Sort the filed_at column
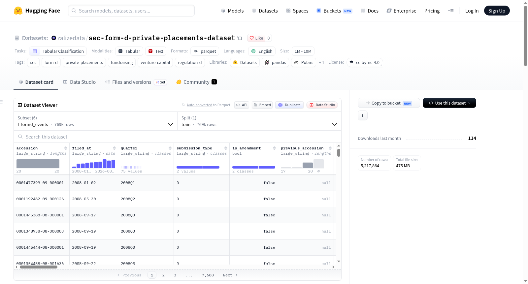Screen dimensions: 528x284 coord(114,148)
